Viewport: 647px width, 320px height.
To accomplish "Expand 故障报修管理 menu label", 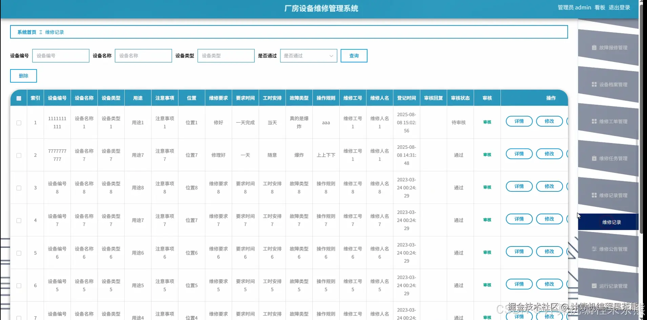I will 613,48.
